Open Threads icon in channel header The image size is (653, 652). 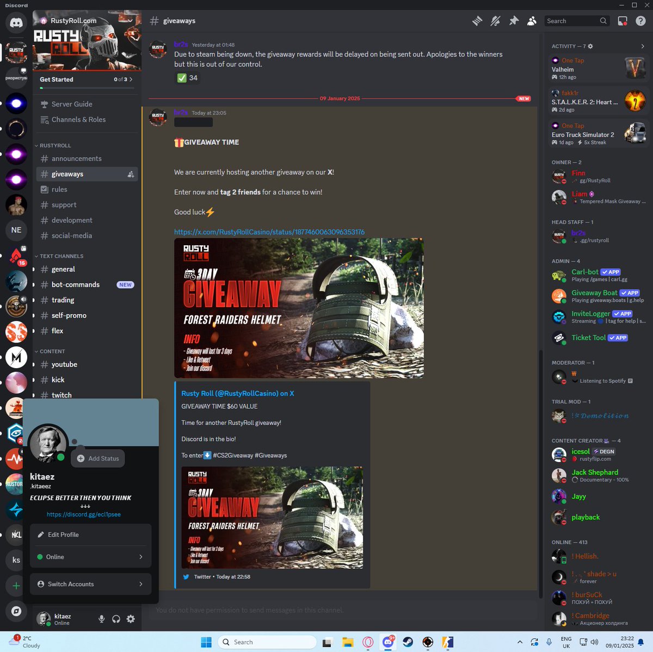(x=477, y=21)
